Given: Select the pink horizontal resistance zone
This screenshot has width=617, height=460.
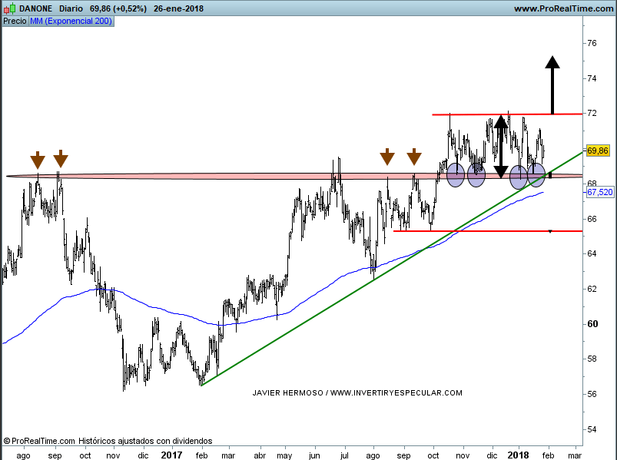Looking at the screenshot, I should pos(231,177).
